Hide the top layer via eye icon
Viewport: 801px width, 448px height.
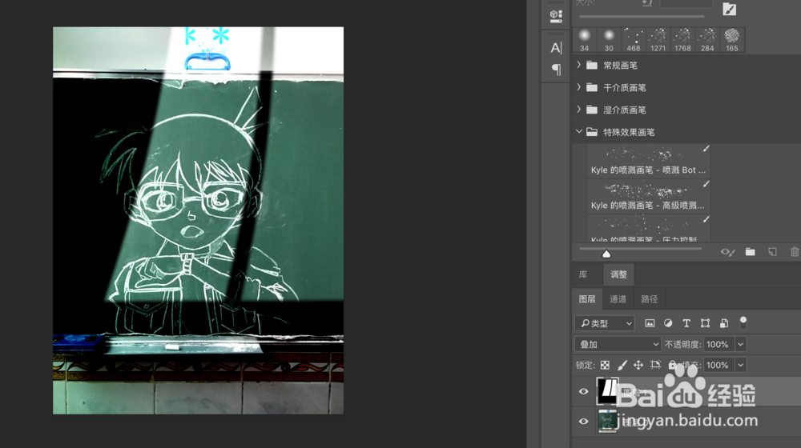[x=583, y=391]
